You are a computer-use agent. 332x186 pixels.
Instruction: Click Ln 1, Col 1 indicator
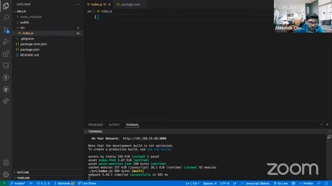192,183
